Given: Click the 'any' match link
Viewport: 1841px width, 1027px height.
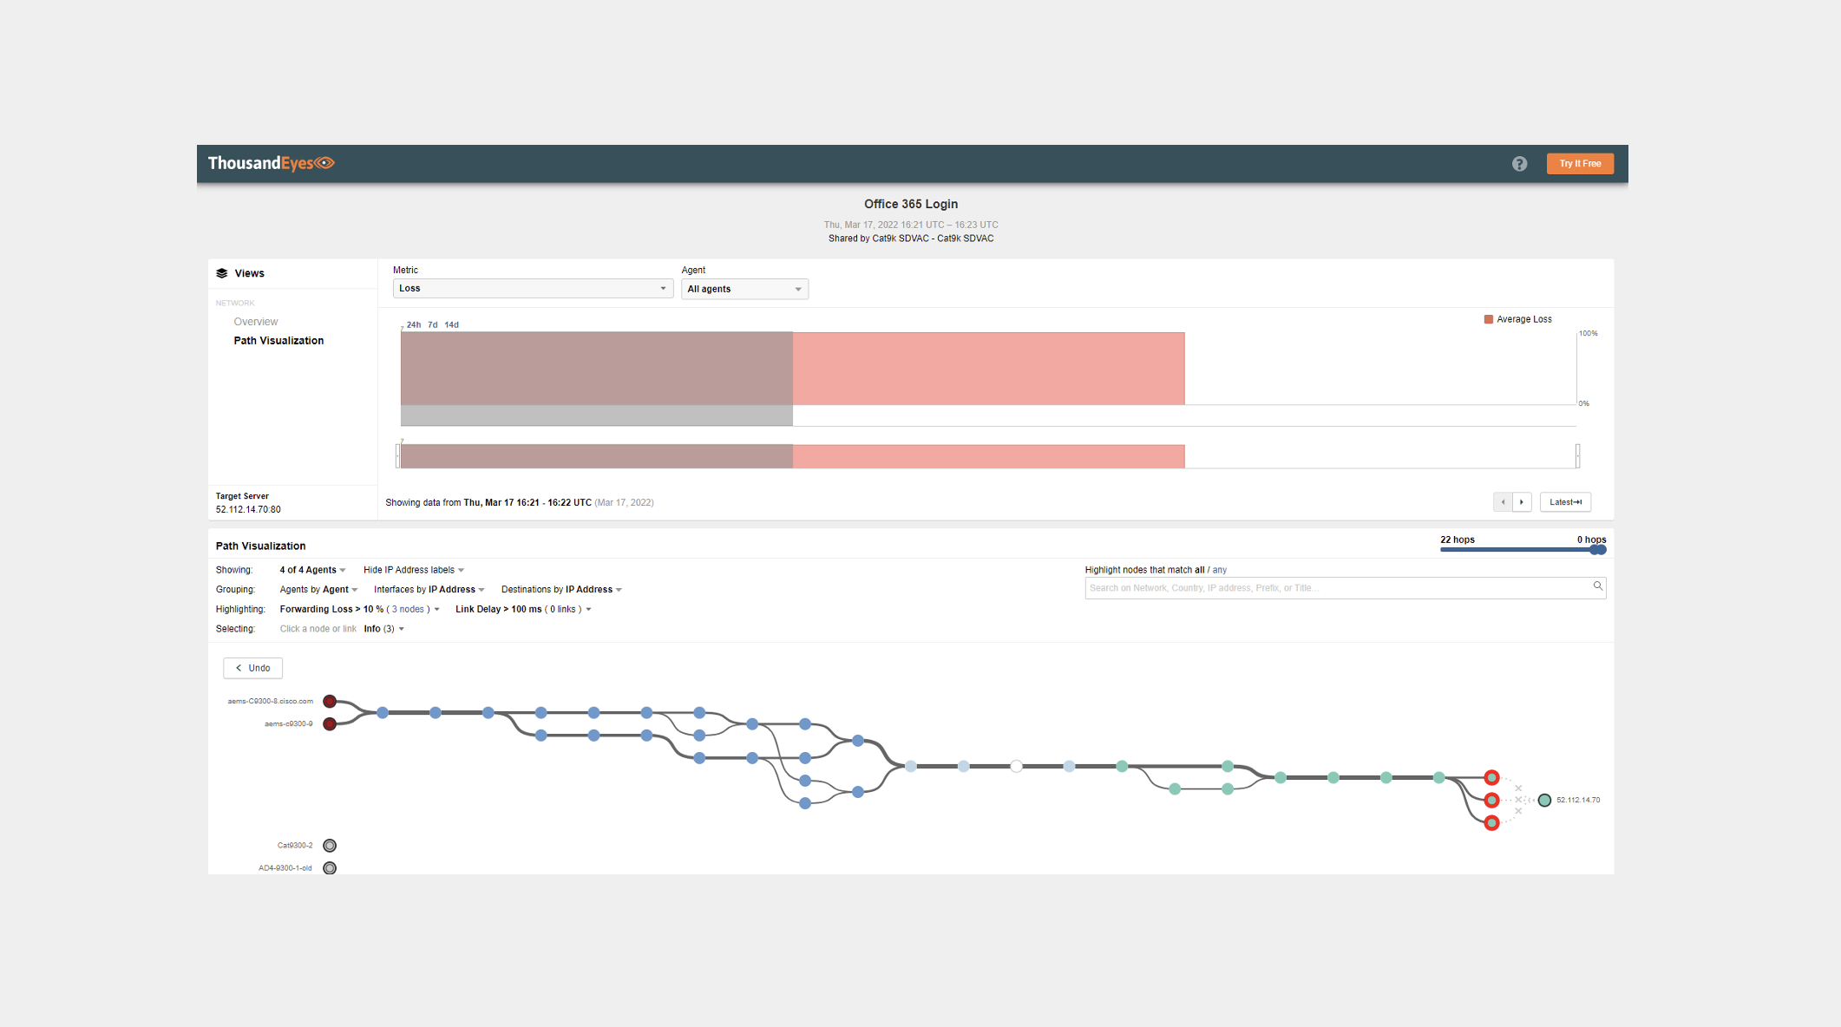Looking at the screenshot, I should pos(1219,570).
